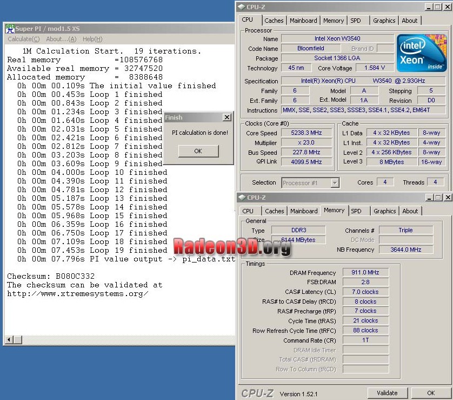The height and width of the screenshot is (400, 453).
Task: Click OK button at bottom of CPU-Z
Action: [431, 393]
